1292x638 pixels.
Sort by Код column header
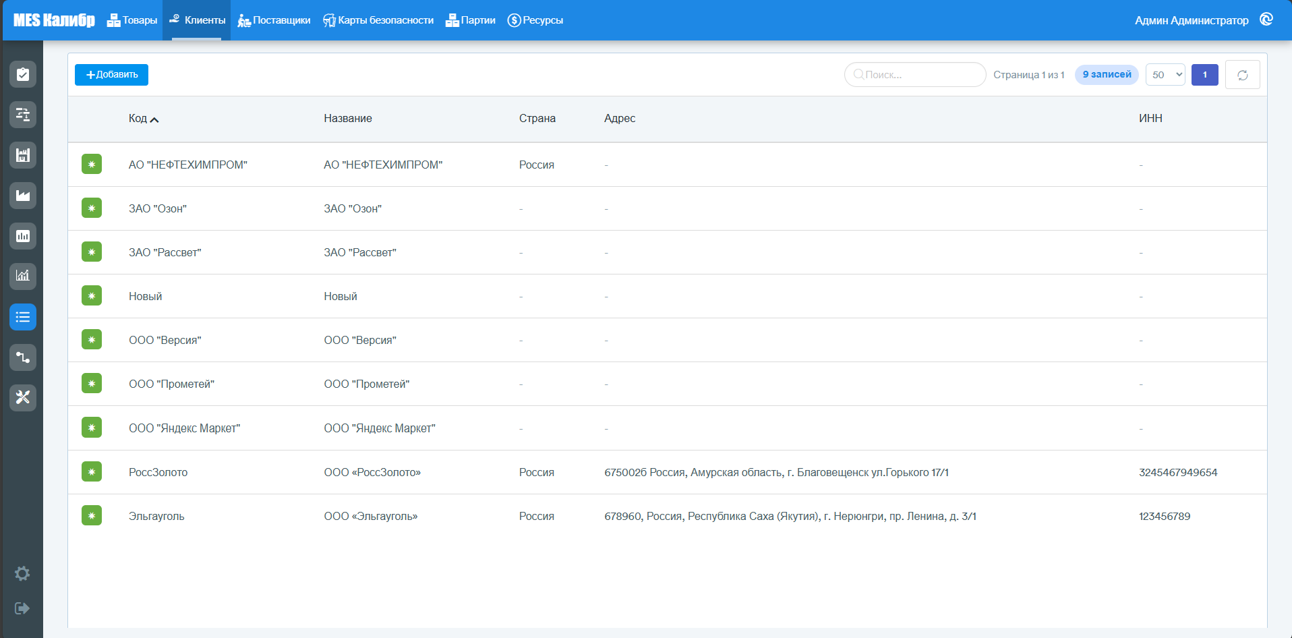click(x=144, y=119)
